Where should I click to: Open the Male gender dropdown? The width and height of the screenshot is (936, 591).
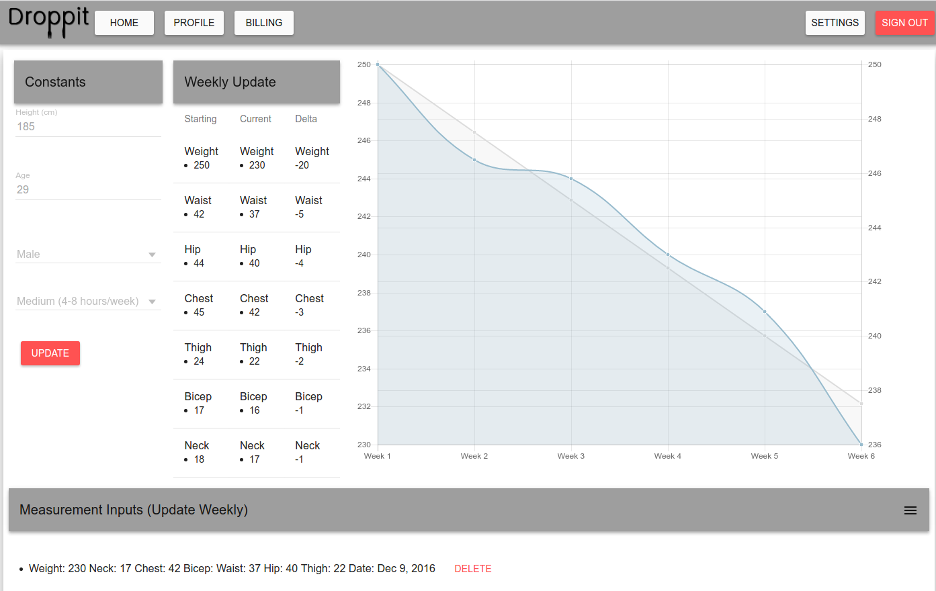click(88, 254)
